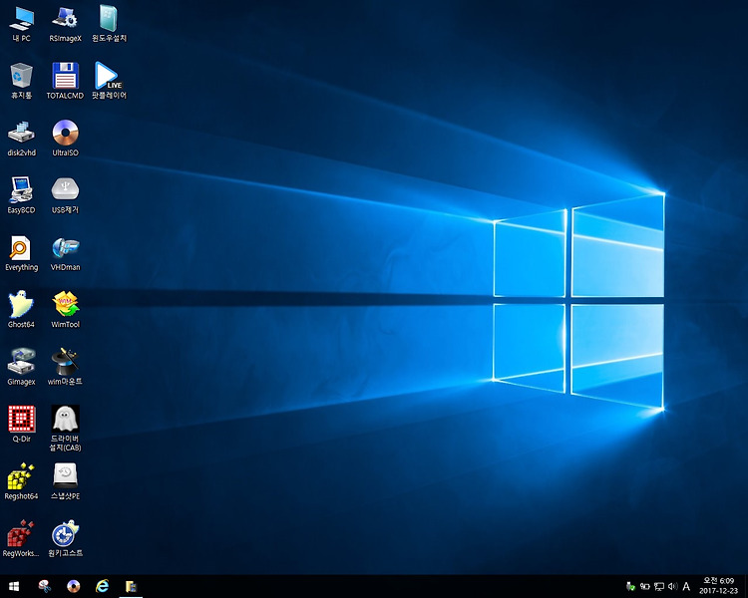Viewport: 748px width, 598px height.
Task: Launch the RSImageX desktop shortcut
Action: coord(66,24)
